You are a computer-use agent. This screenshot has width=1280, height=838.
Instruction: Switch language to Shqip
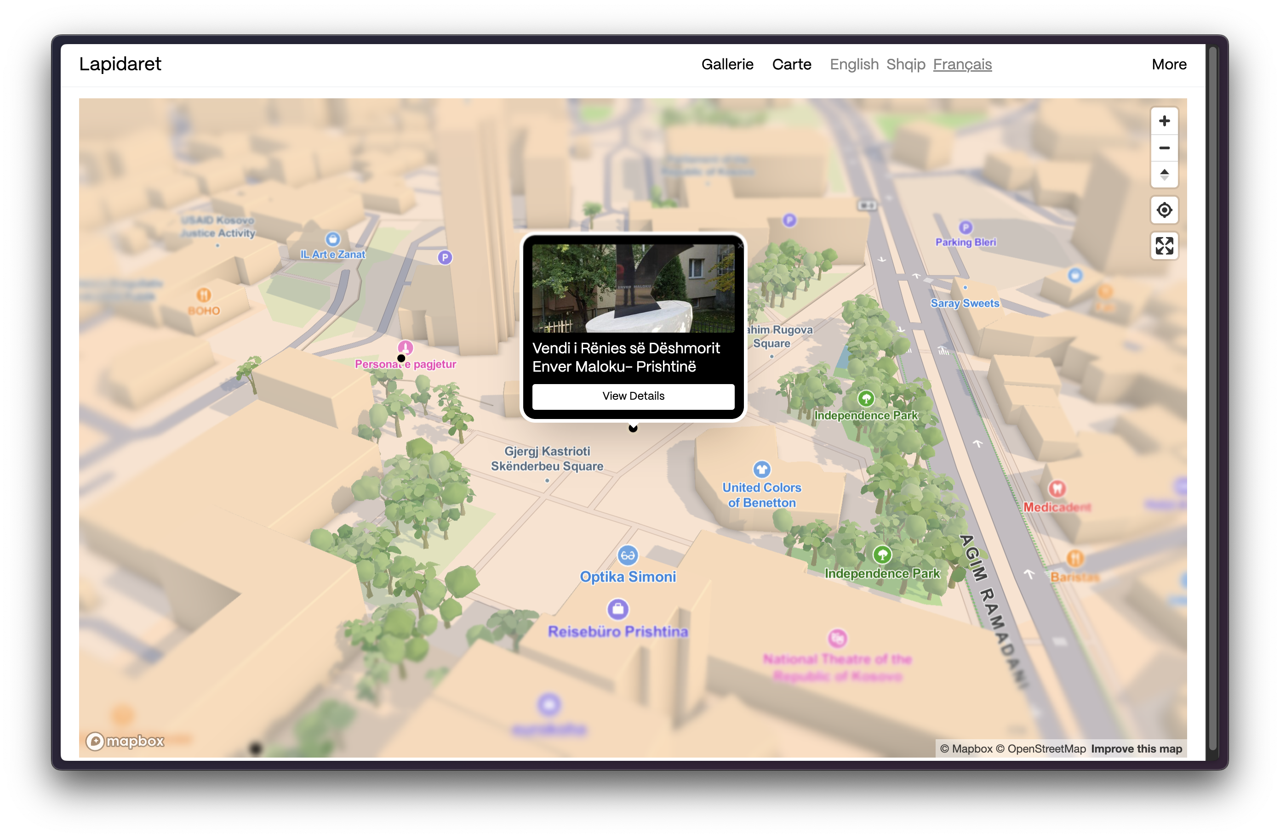click(905, 64)
